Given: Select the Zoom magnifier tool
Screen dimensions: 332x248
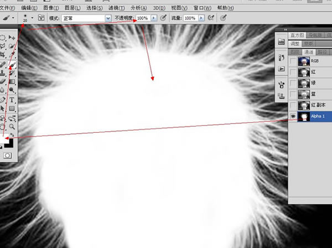Looking at the screenshot, I should (12, 126).
